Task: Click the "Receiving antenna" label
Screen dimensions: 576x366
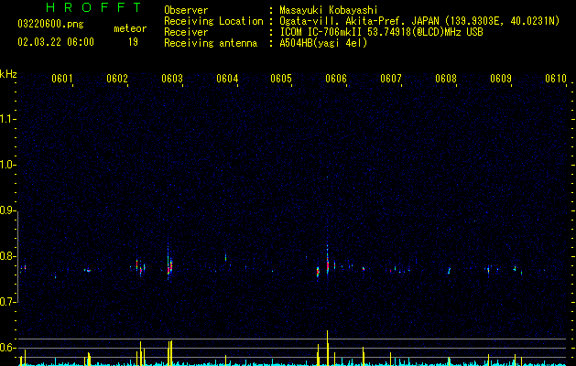Action: click(x=211, y=43)
